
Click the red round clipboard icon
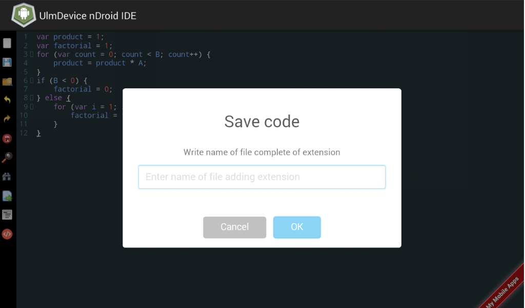point(7,139)
